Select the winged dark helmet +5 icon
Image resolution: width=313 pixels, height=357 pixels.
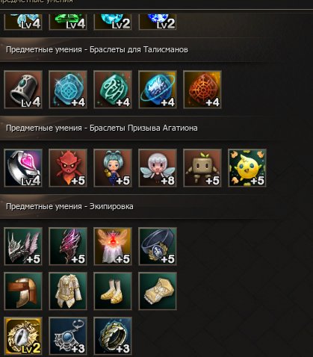point(23,246)
